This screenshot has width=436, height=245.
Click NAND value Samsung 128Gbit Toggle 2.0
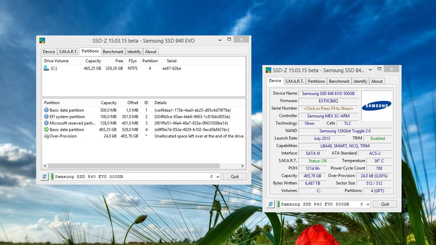pos(345,131)
